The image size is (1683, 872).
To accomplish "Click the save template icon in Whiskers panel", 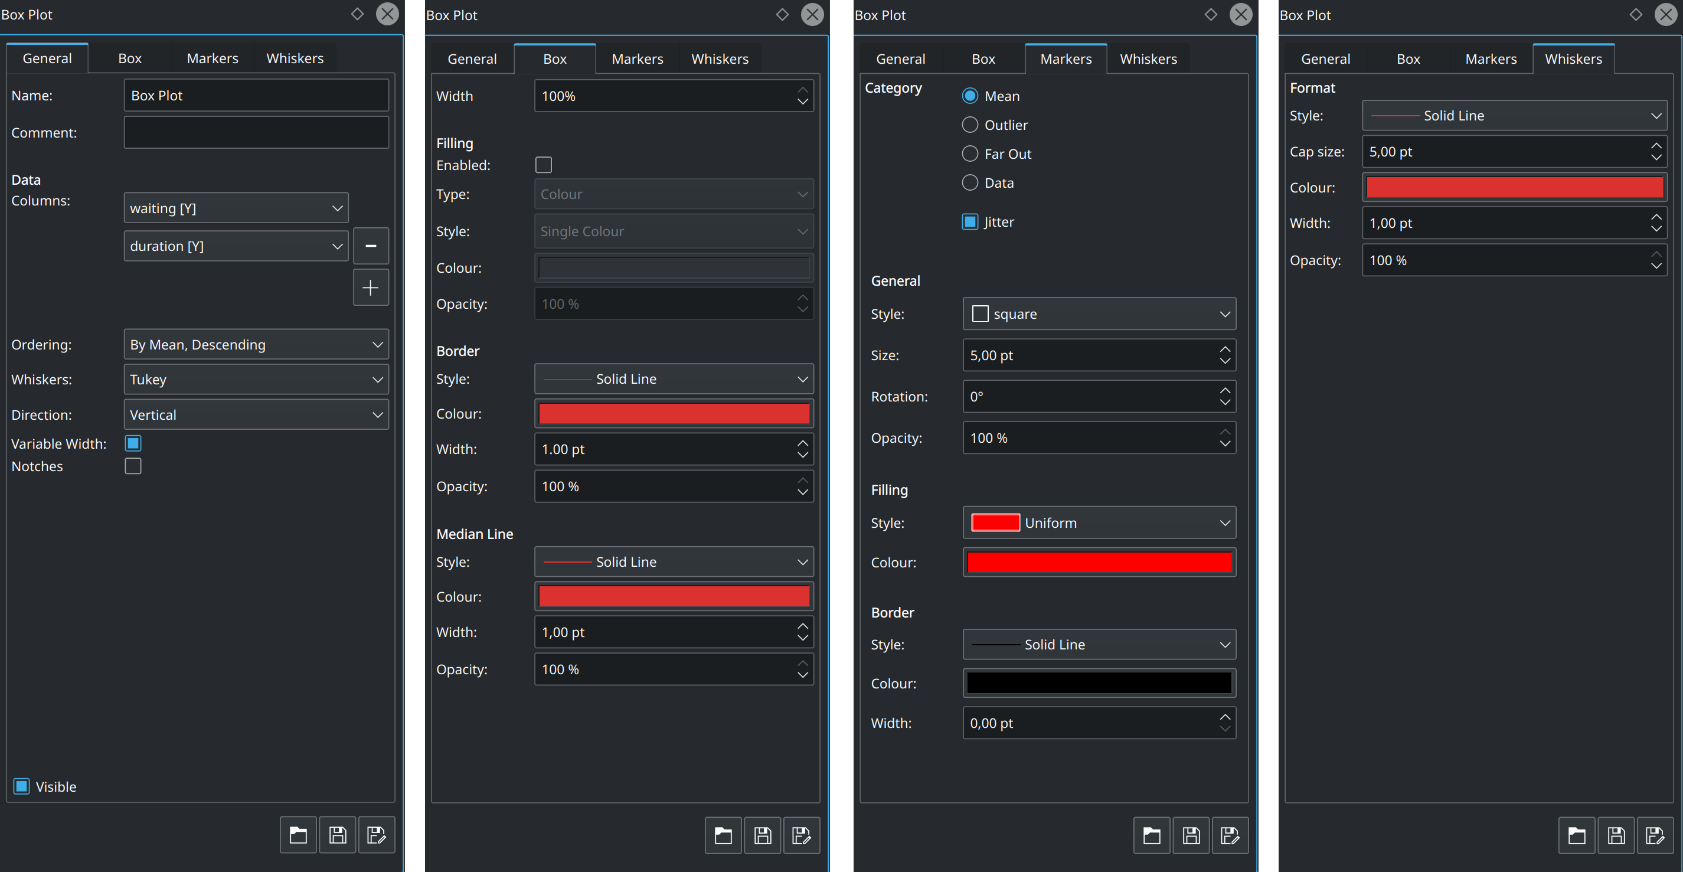I will coord(1616,835).
